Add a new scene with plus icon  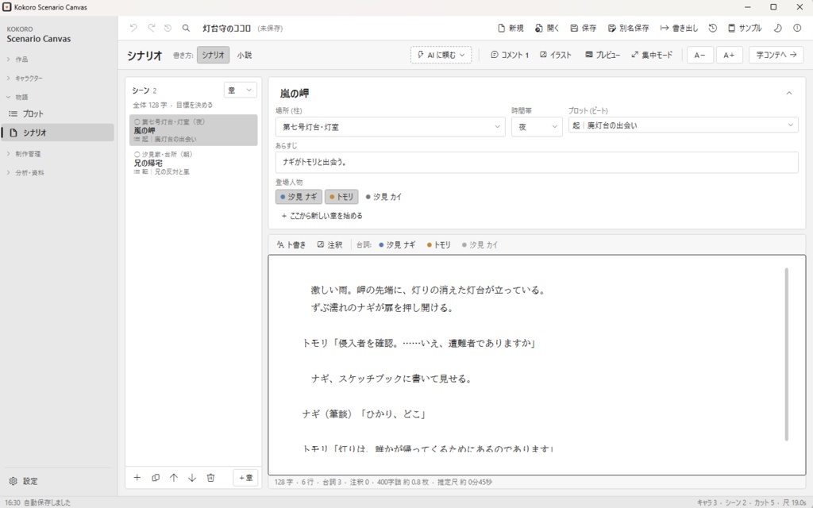pos(137,477)
